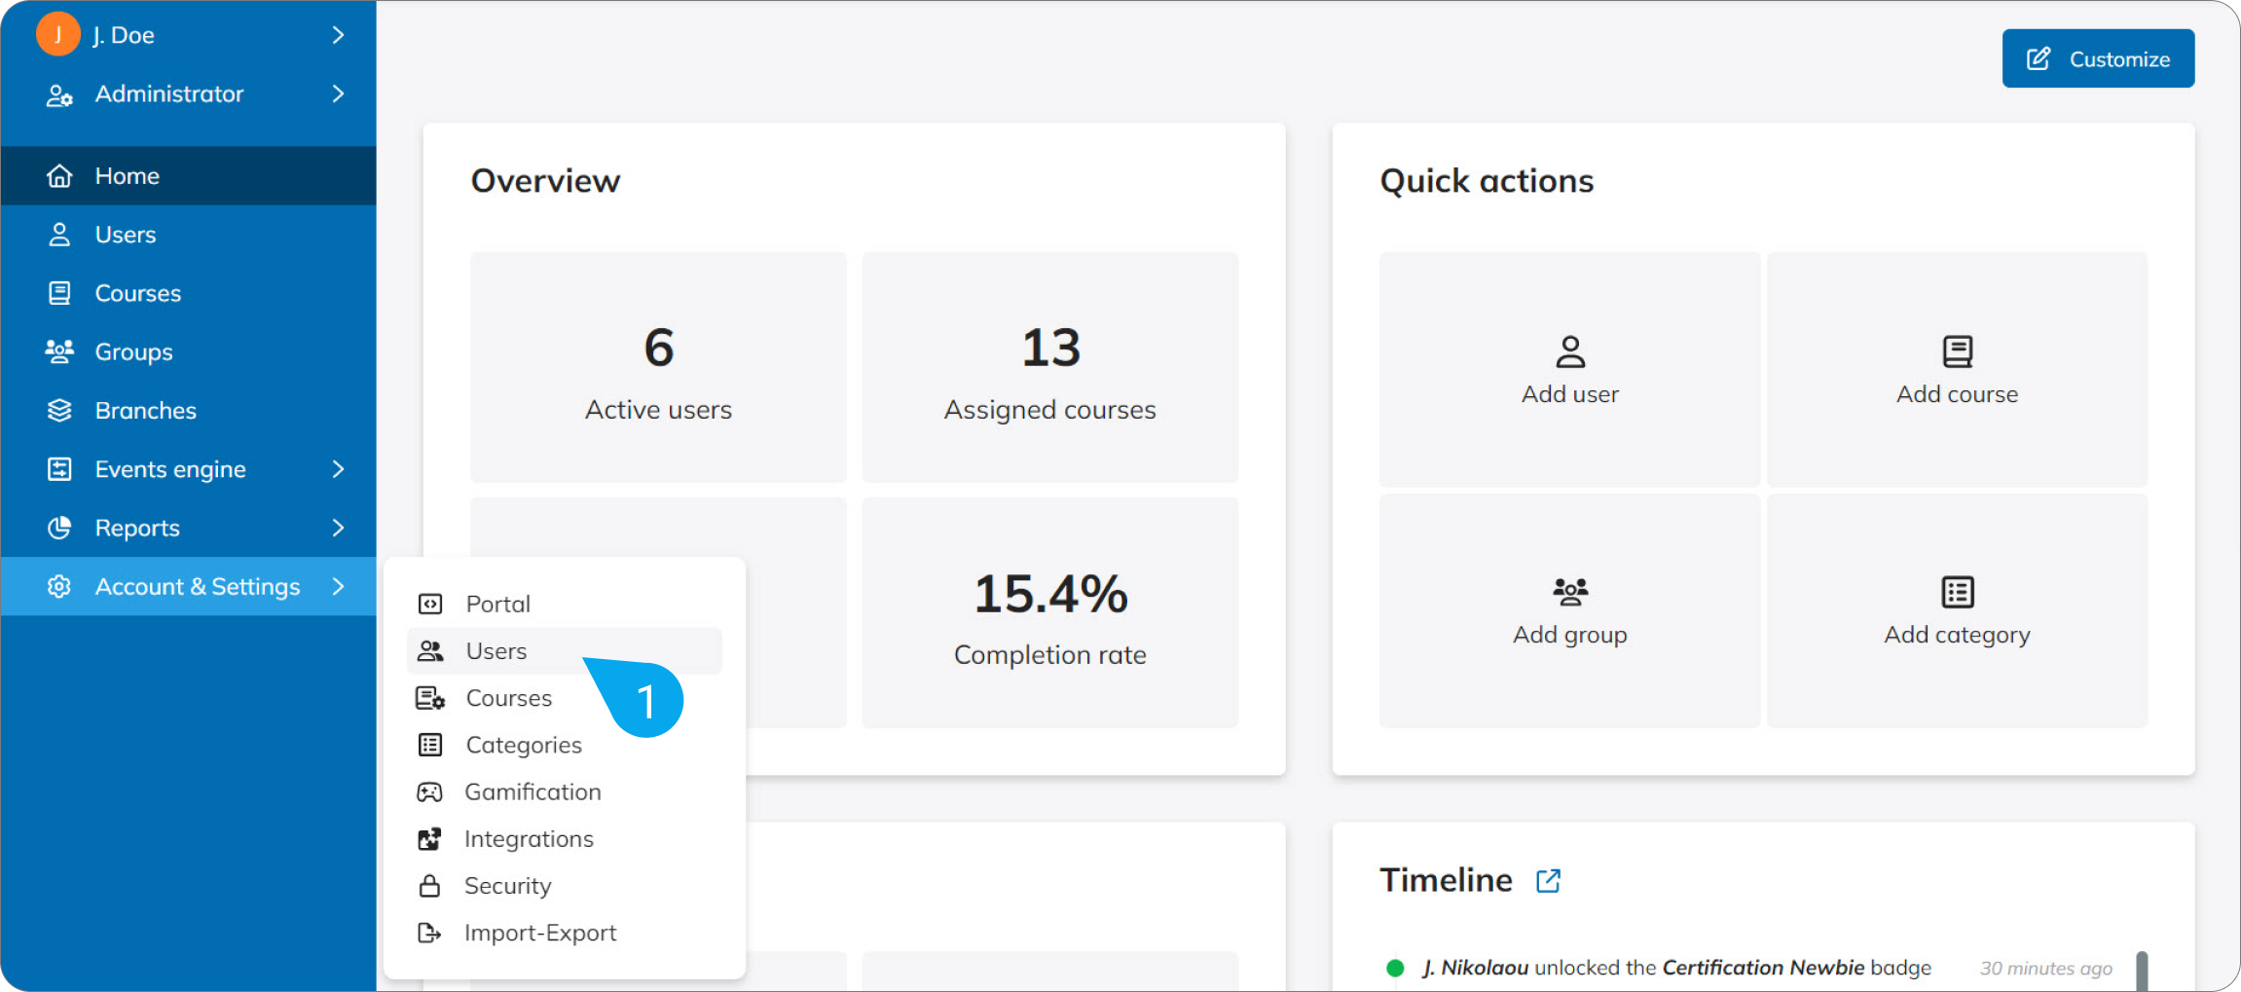2241x992 pixels.
Task: Click the Portal icon in submenu
Action: tap(430, 605)
